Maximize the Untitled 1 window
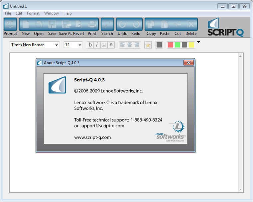Image resolution: width=253 pixels, height=202 pixels. click(x=233, y=6)
